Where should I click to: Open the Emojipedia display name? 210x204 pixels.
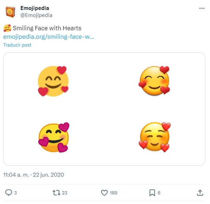tap(35, 8)
